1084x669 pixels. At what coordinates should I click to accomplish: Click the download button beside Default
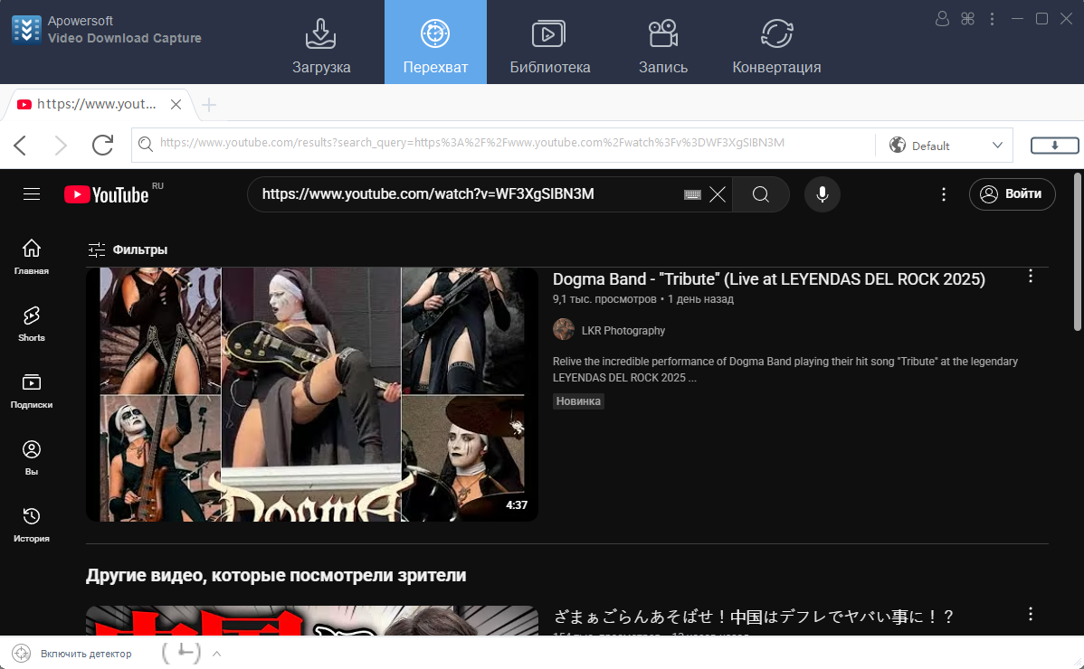tap(1054, 146)
